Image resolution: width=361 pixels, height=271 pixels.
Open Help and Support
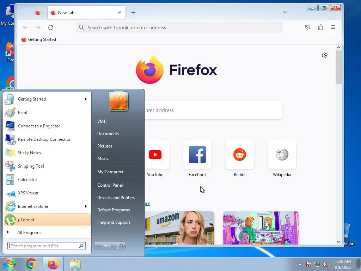click(114, 222)
